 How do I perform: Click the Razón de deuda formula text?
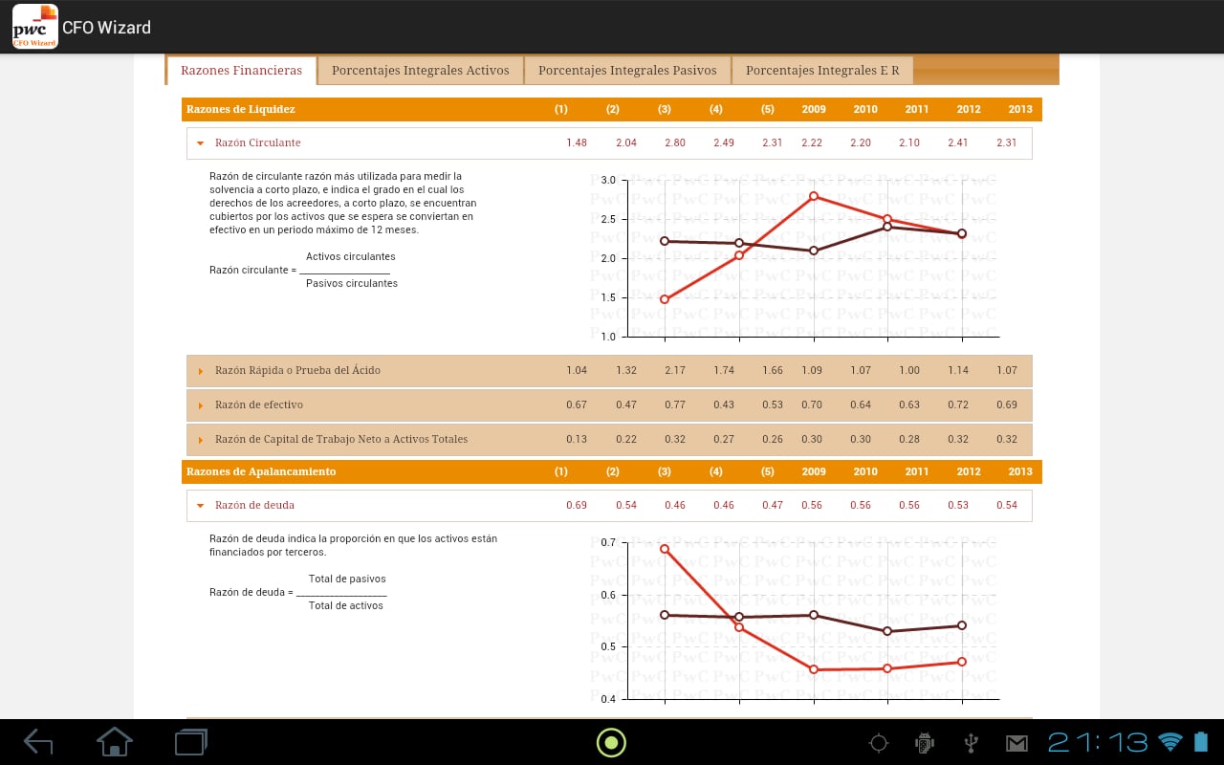click(298, 592)
